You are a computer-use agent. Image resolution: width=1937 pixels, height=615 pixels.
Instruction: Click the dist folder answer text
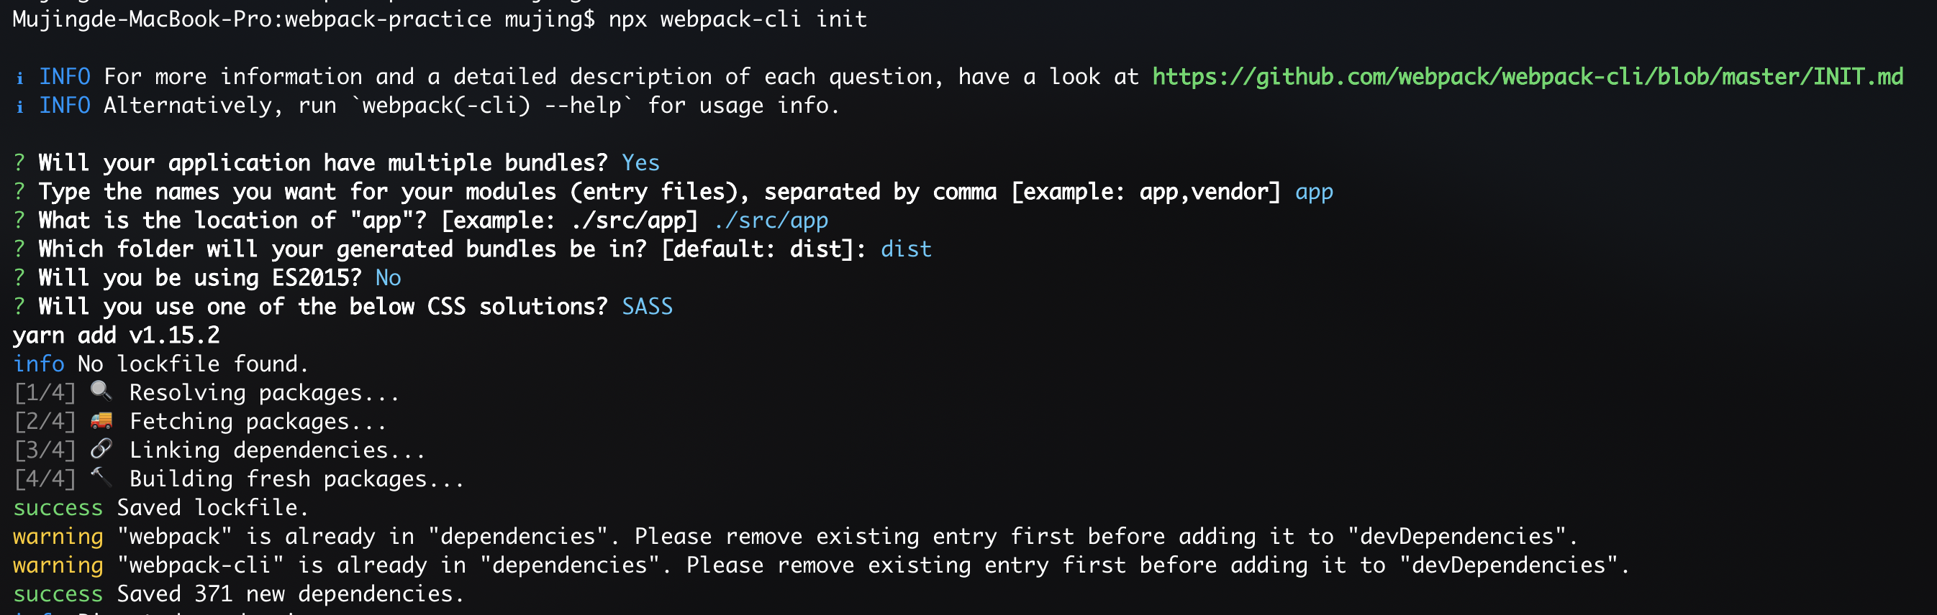pos(906,249)
